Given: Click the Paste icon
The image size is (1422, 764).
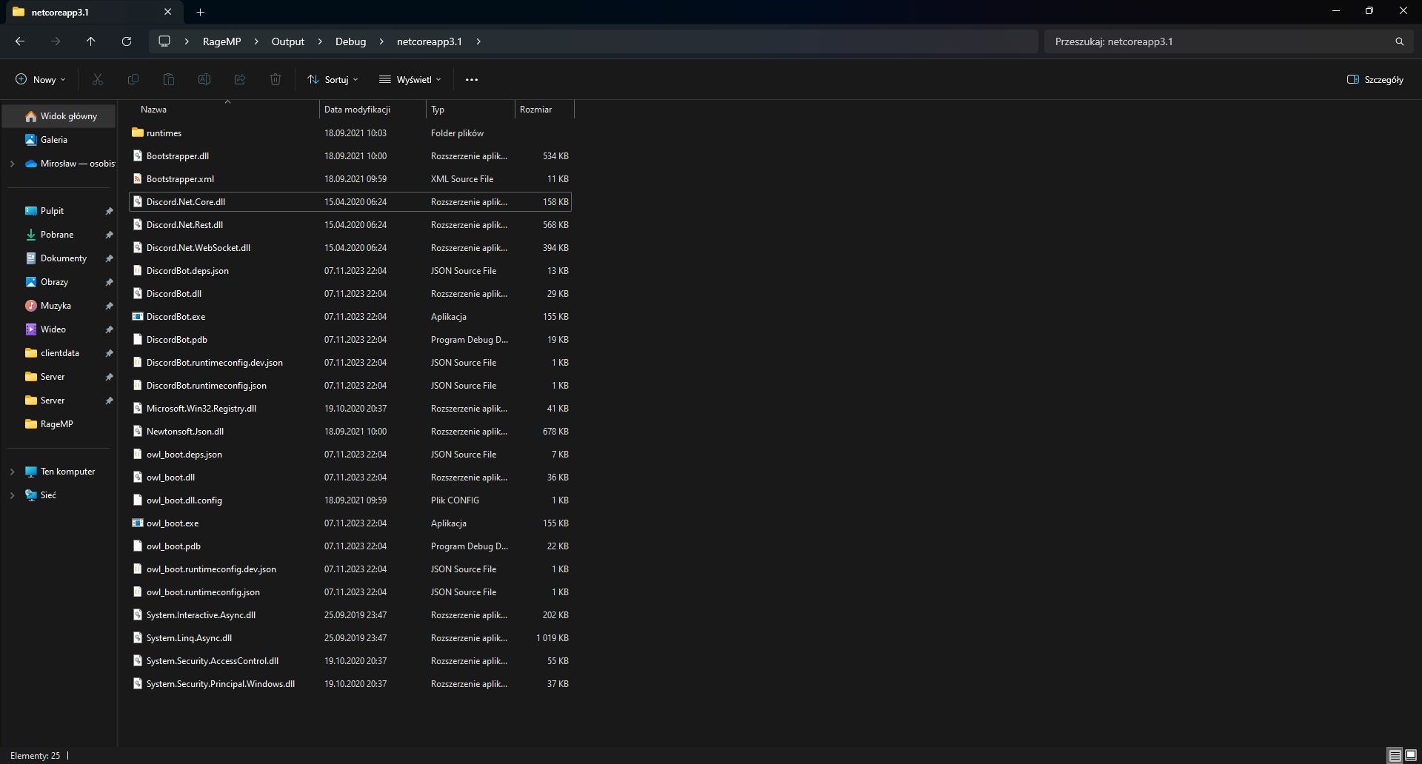Looking at the screenshot, I should point(168,79).
